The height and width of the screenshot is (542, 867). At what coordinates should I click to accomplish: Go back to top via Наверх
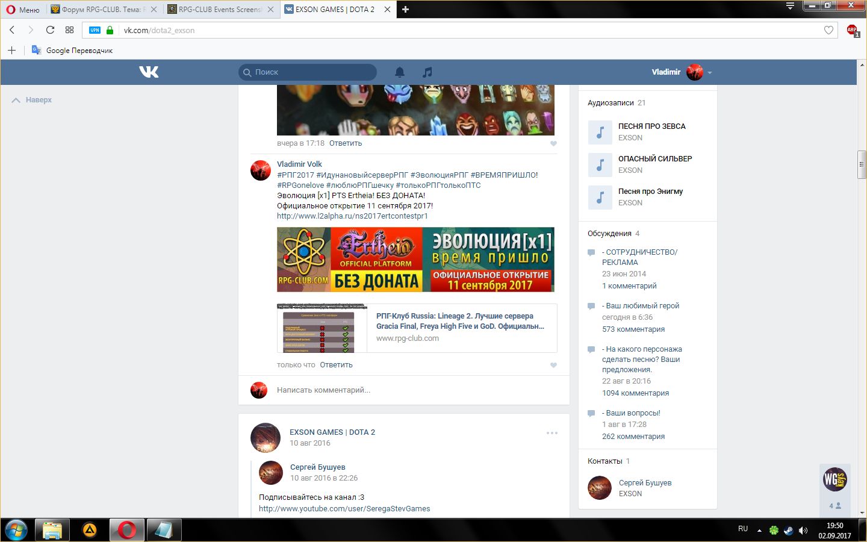32,100
